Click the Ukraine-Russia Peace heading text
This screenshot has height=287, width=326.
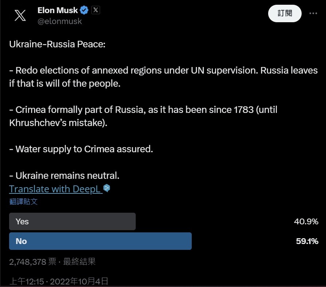coord(57,44)
